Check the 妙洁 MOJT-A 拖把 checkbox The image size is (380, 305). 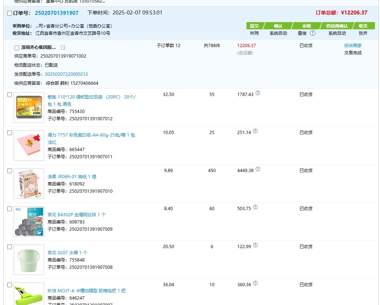click(10, 285)
